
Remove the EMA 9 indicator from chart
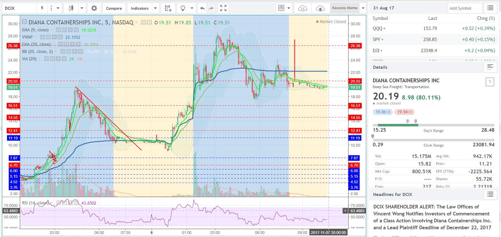tap(76, 30)
